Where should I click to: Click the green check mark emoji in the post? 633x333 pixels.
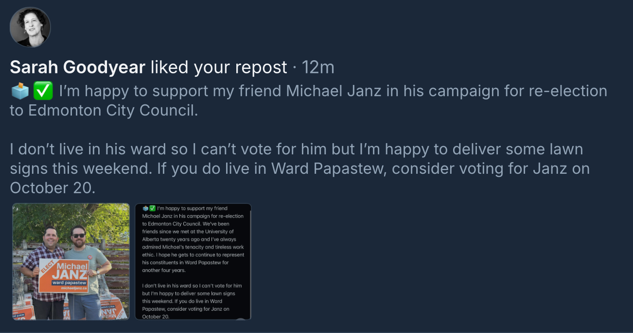click(x=43, y=91)
